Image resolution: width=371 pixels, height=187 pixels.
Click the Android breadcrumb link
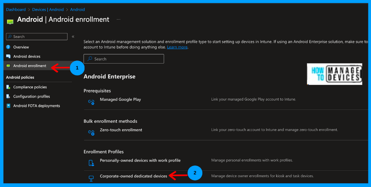[77, 10]
